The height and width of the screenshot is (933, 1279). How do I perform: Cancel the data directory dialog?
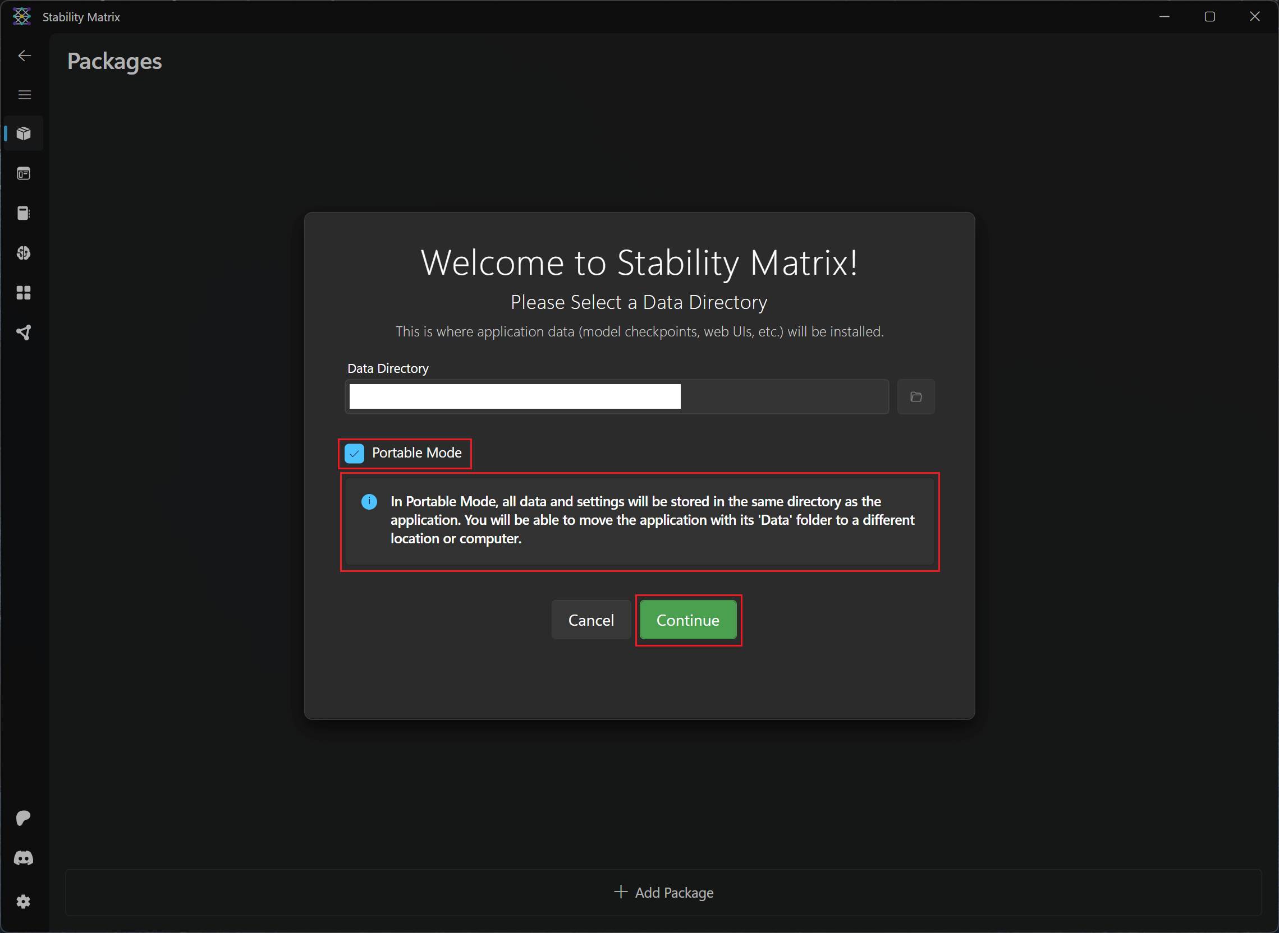pyautogui.click(x=590, y=620)
